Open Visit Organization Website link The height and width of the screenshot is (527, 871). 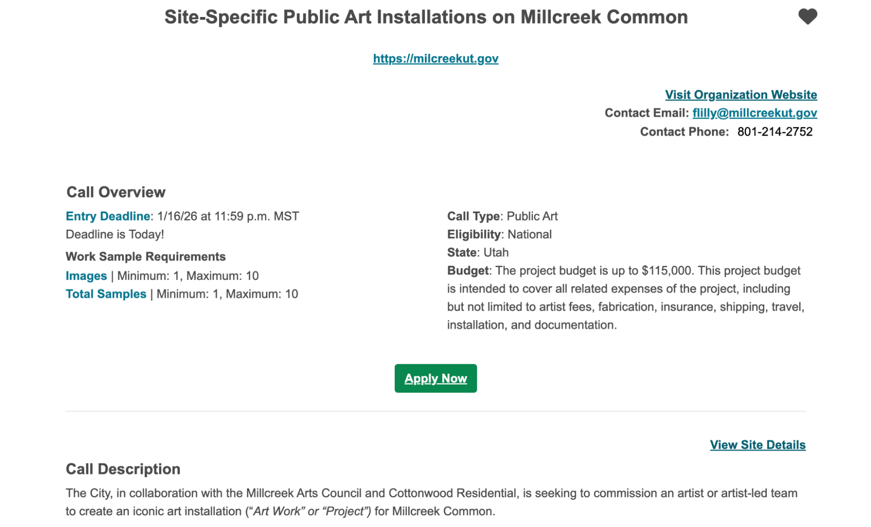point(740,95)
